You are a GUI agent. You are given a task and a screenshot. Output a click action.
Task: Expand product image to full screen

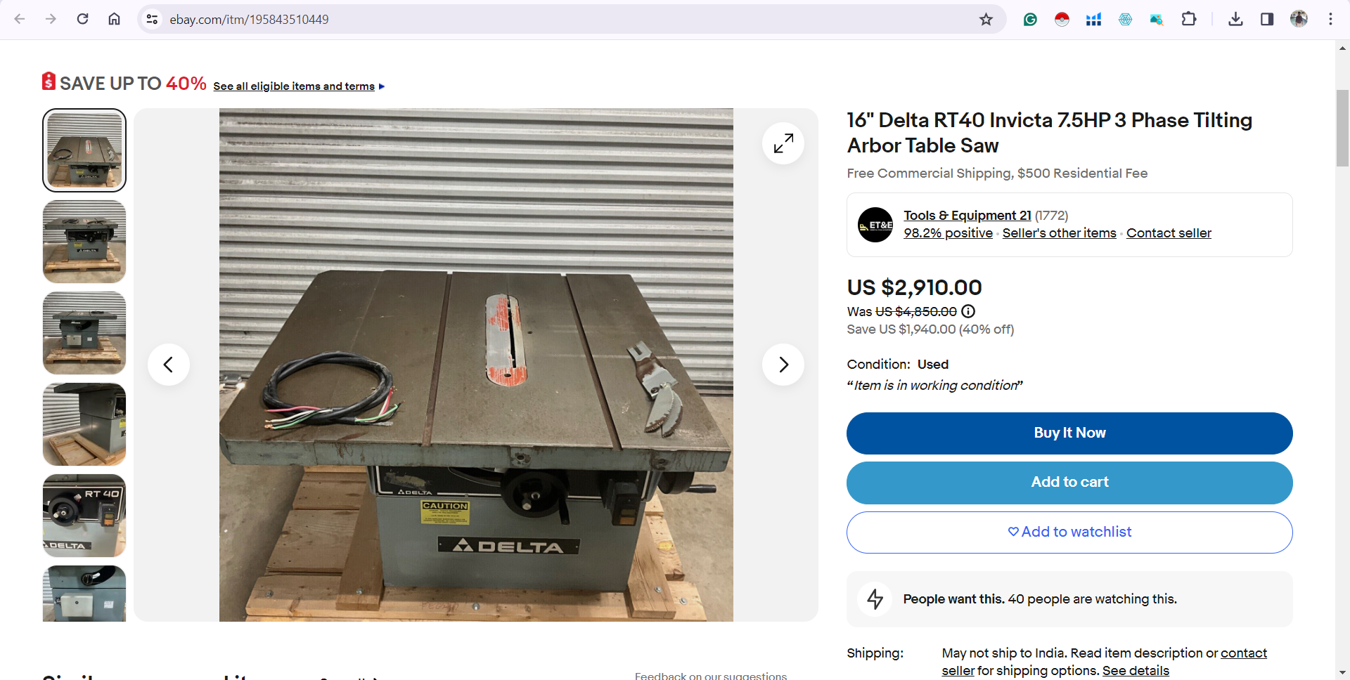[x=783, y=143]
